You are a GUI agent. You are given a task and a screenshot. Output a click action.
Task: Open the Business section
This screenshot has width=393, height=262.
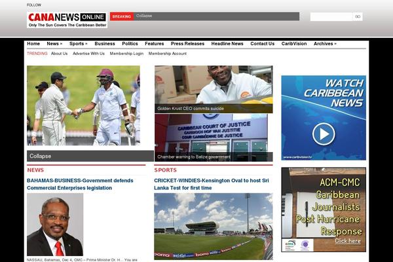coord(105,44)
